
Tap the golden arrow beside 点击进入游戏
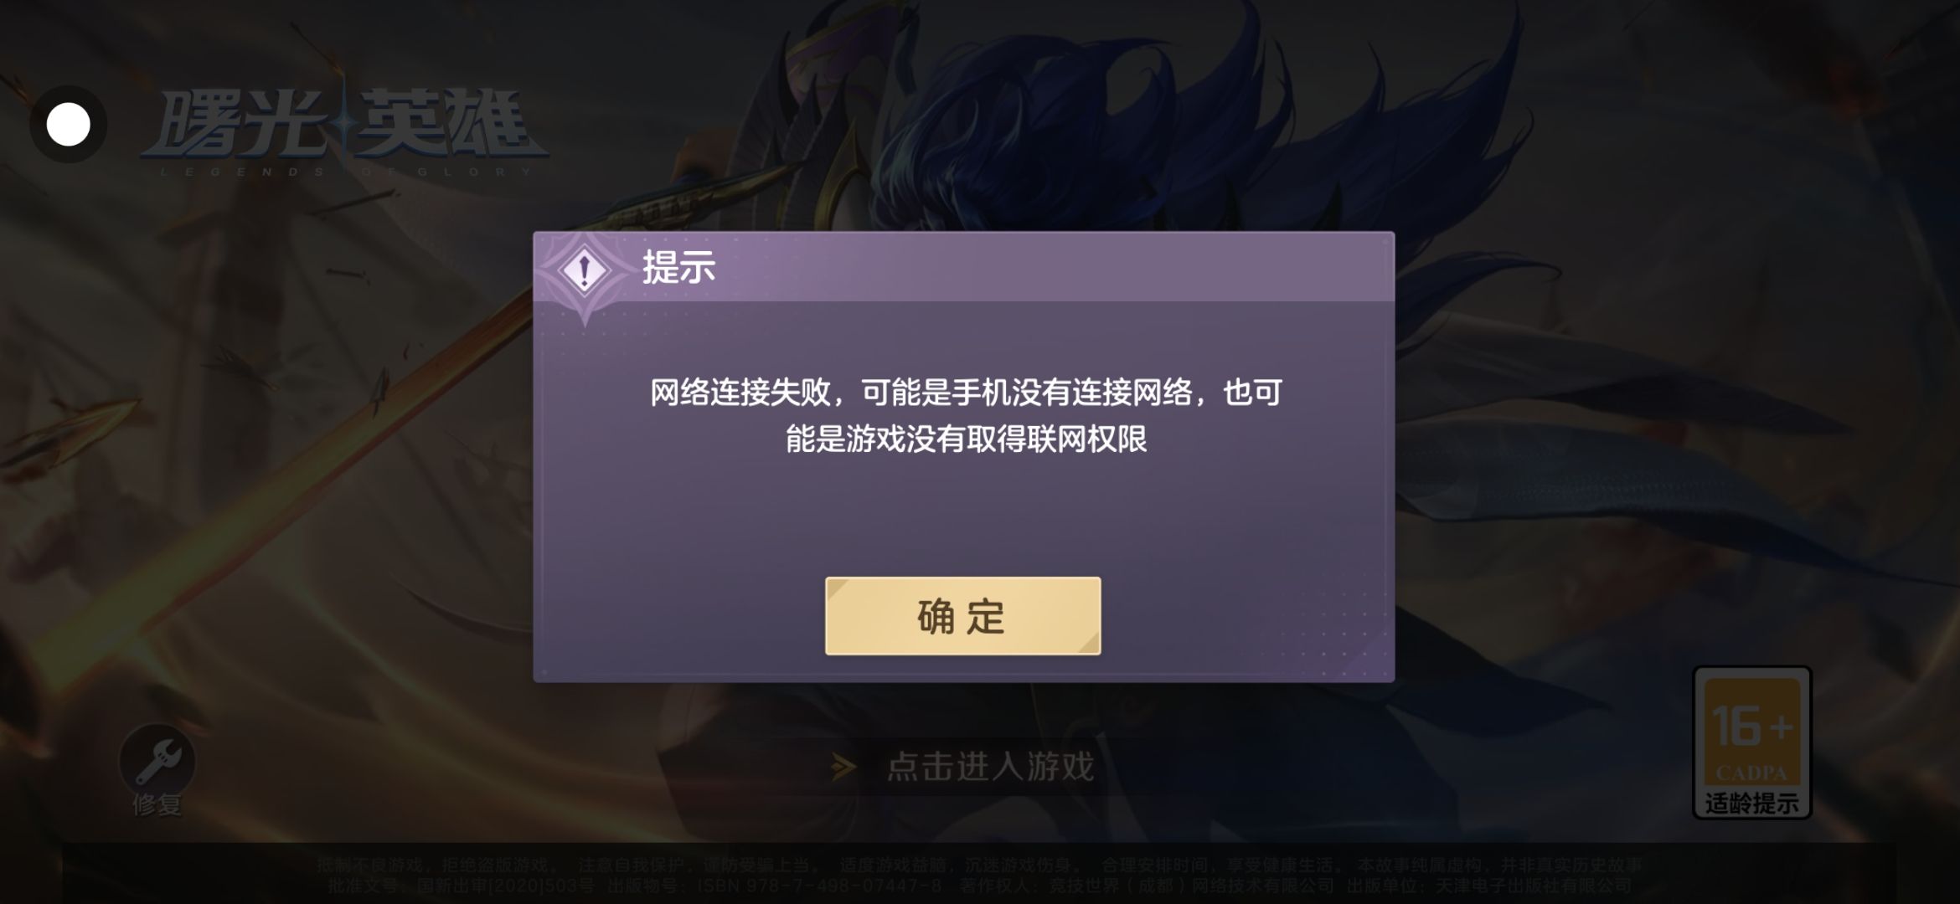click(844, 767)
